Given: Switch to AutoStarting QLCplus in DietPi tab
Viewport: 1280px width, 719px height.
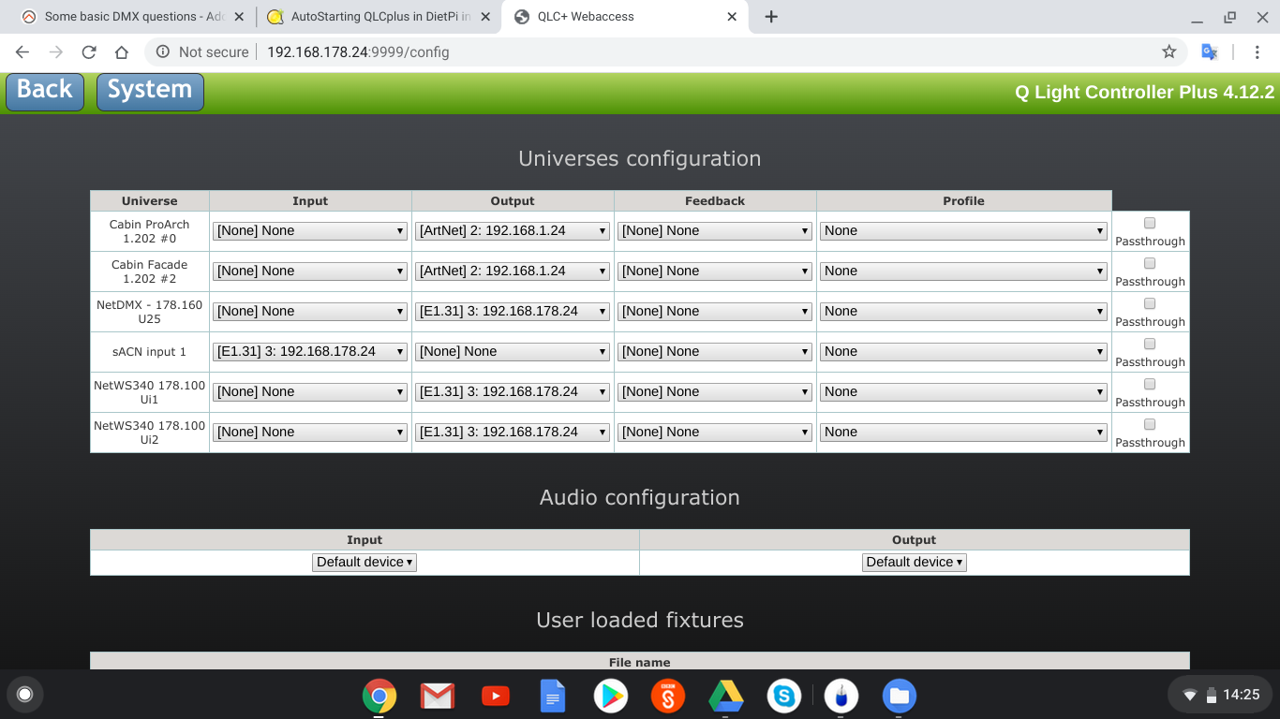Looking at the screenshot, I should tap(380, 17).
